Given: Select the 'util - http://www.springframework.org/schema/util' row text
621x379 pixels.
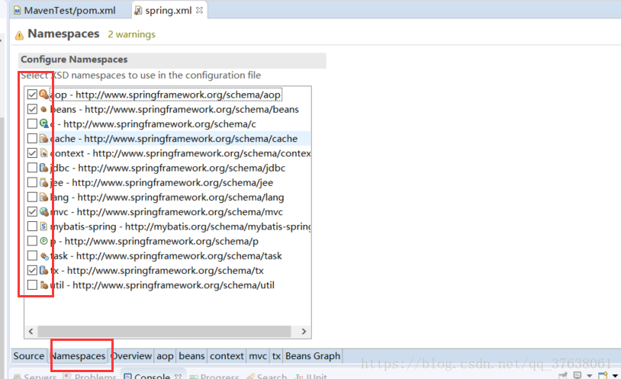Looking at the screenshot, I should (x=162, y=285).
